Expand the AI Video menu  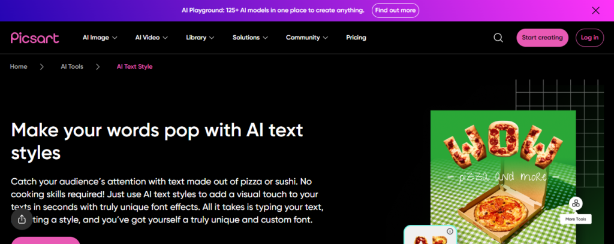pos(152,38)
